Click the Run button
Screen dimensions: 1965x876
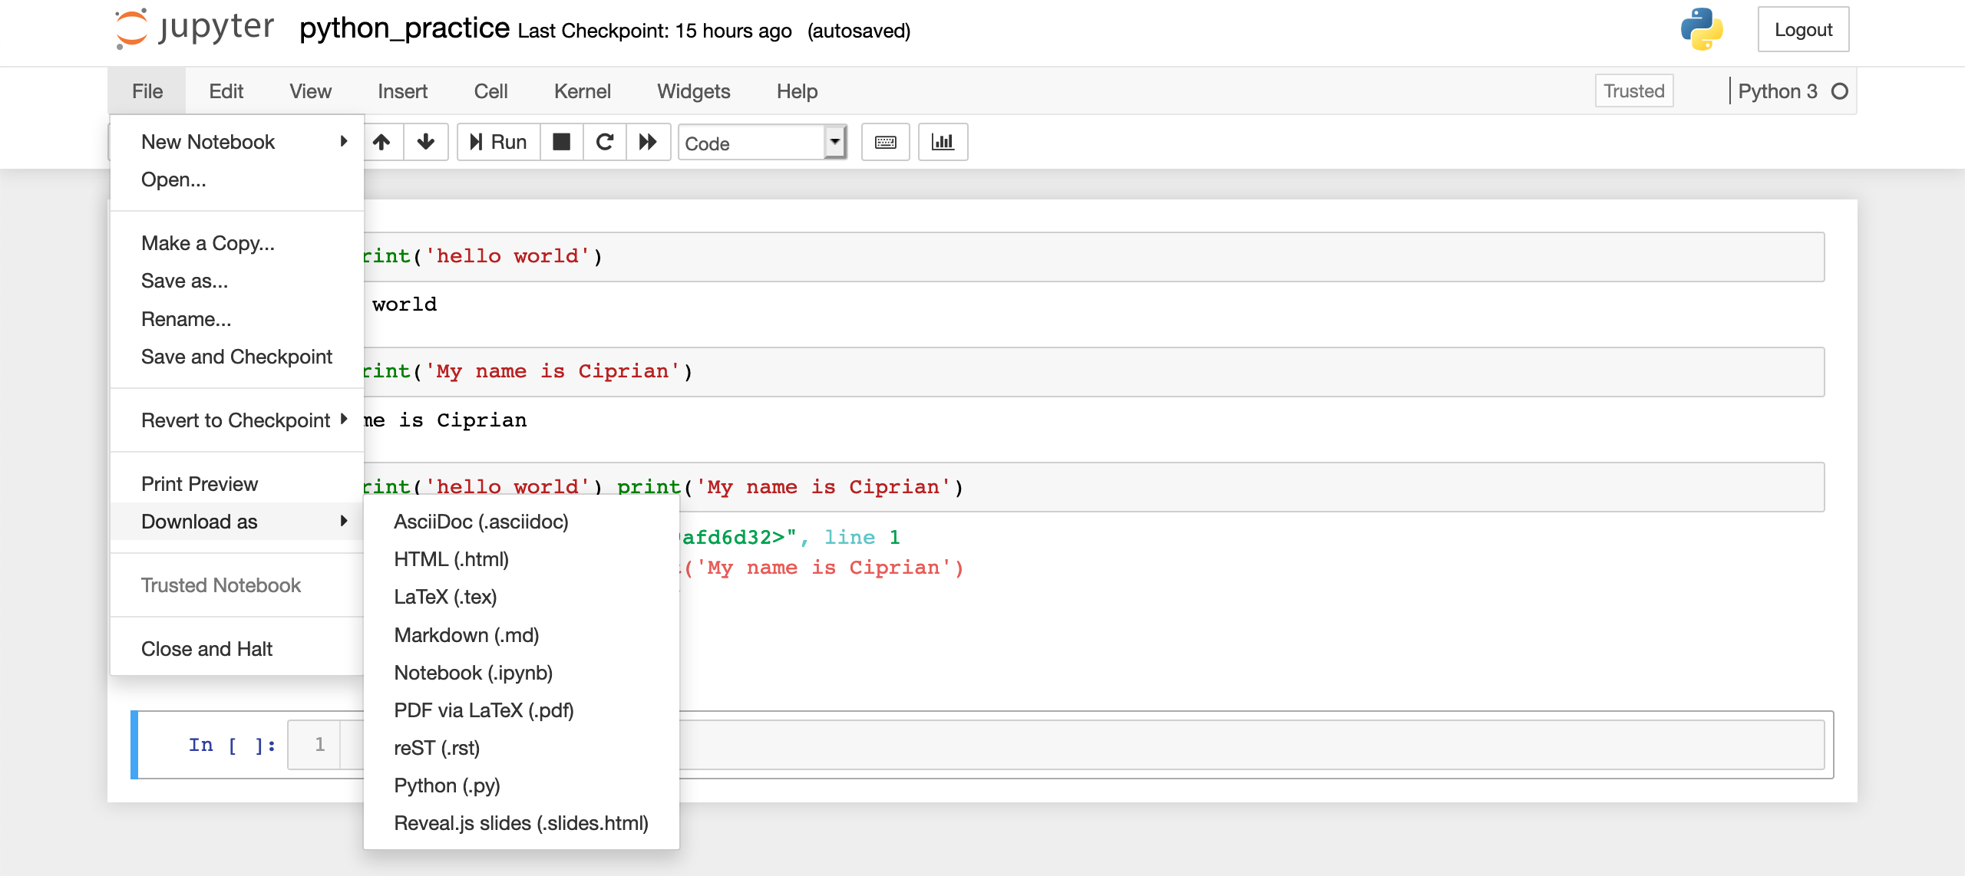tap(499, 142)
